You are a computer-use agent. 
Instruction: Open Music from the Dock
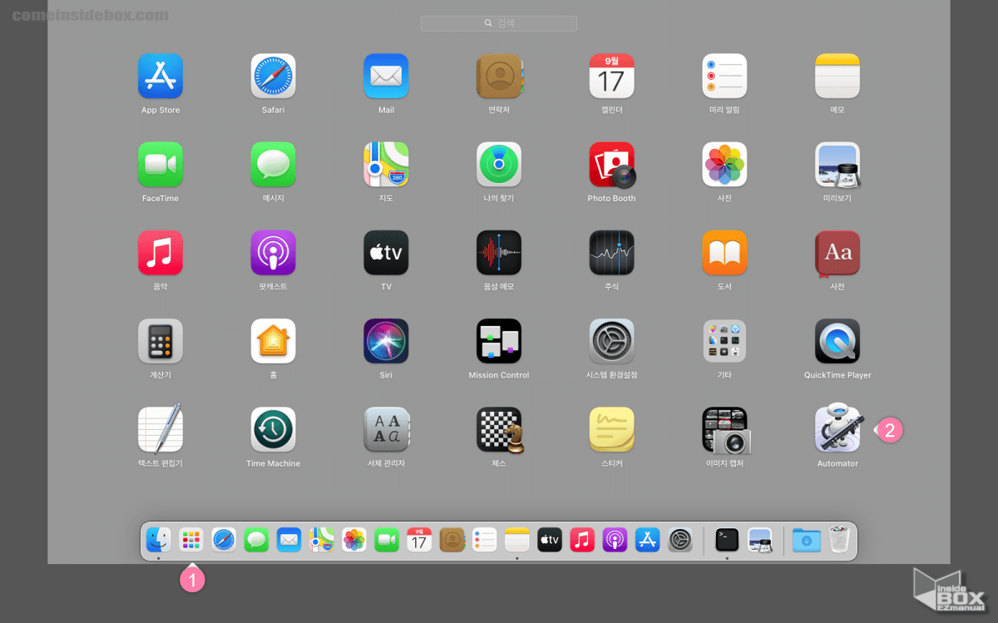(x=582, y=540)
